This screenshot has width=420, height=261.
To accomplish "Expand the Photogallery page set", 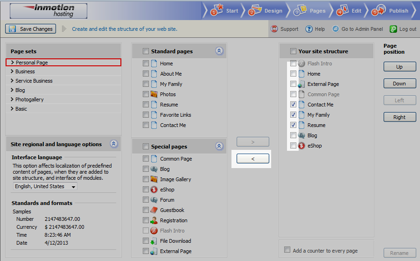I will 12,99.
